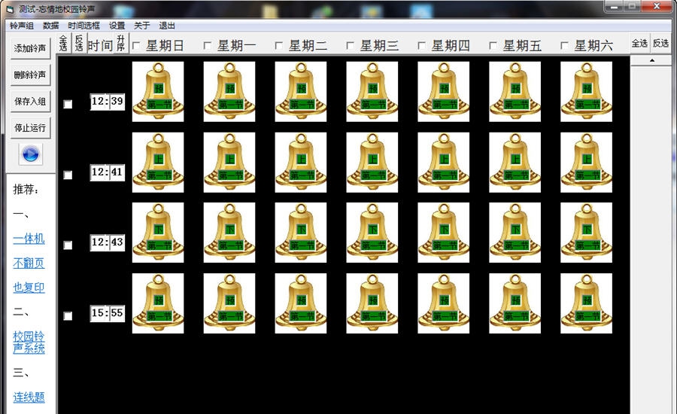Open the 校园铃声系统 link
677x414 pixels.
point(29,342)
